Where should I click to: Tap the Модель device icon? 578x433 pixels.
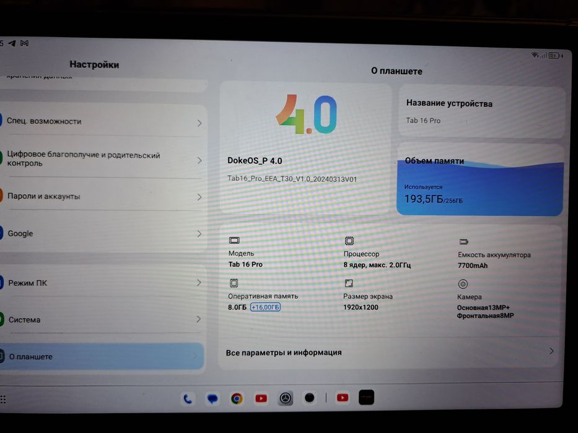pyautogui.click(x=234, y=241)
